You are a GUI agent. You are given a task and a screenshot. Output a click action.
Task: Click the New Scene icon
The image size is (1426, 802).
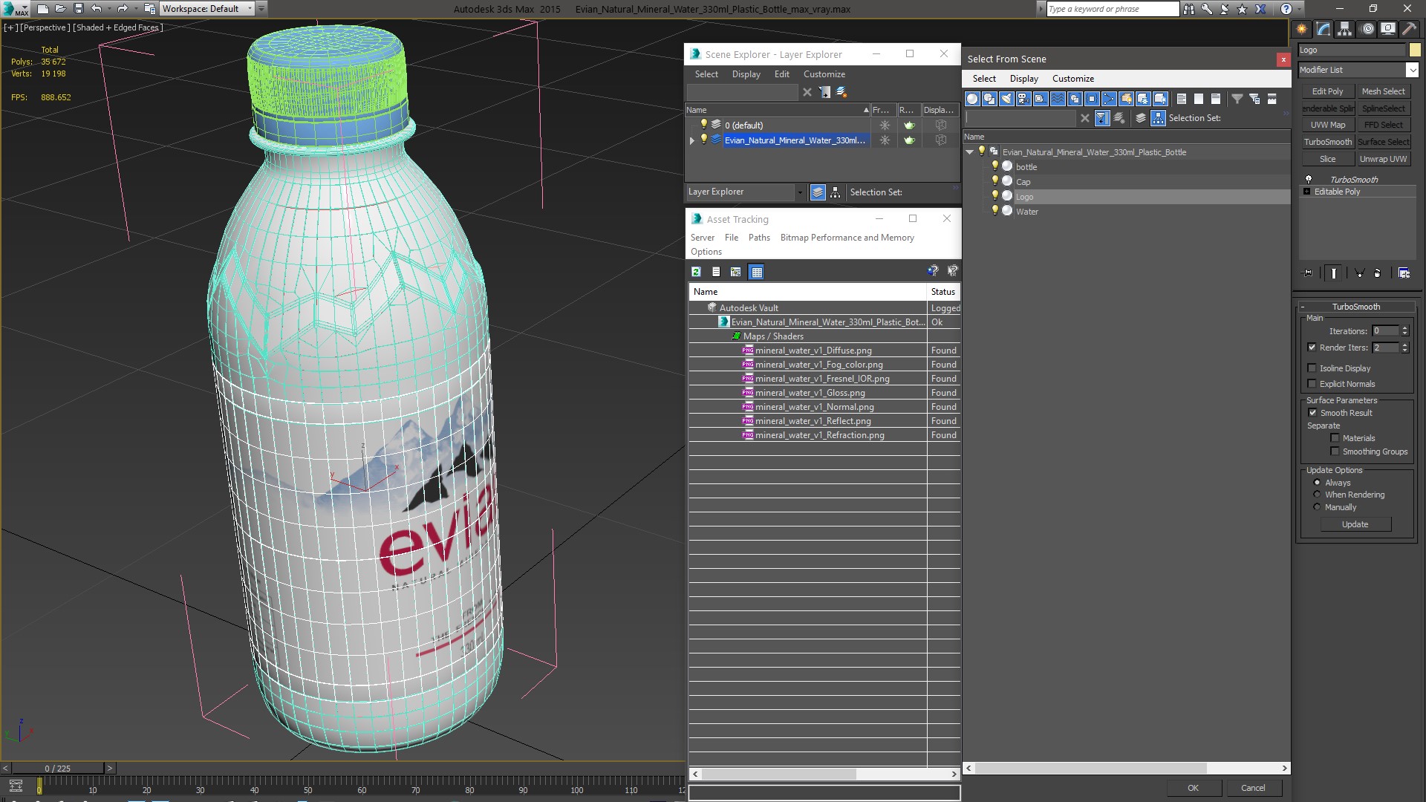pyautogui.click(x=42, y=9)
